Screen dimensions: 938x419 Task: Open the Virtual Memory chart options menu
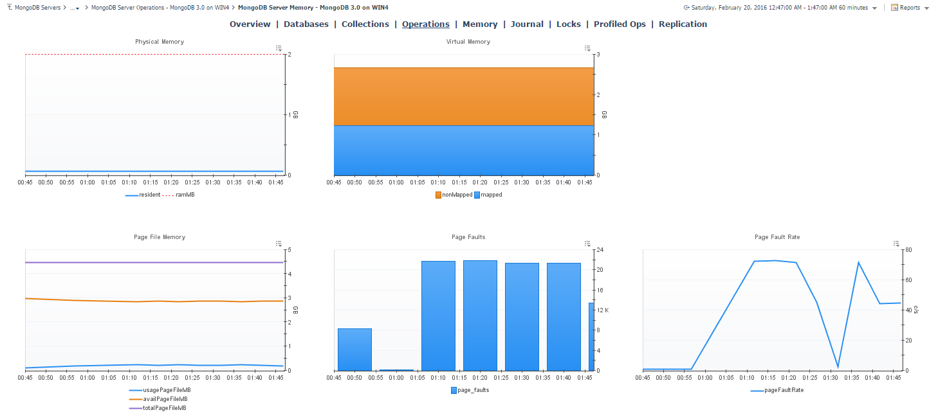tap(587, 48)
